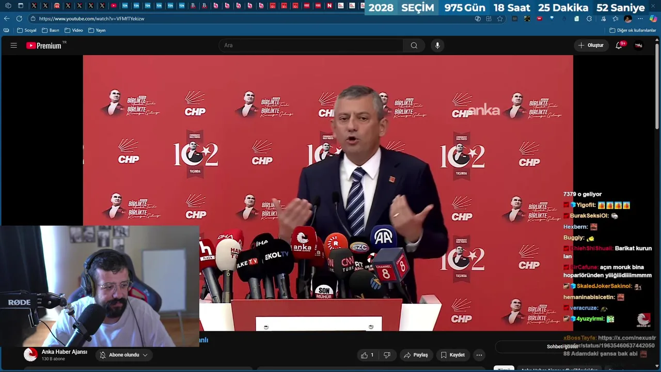Switch to the first X browser tab
This screenshot has width=661, height=372.
pyautogui.click(x=34, y=6)
